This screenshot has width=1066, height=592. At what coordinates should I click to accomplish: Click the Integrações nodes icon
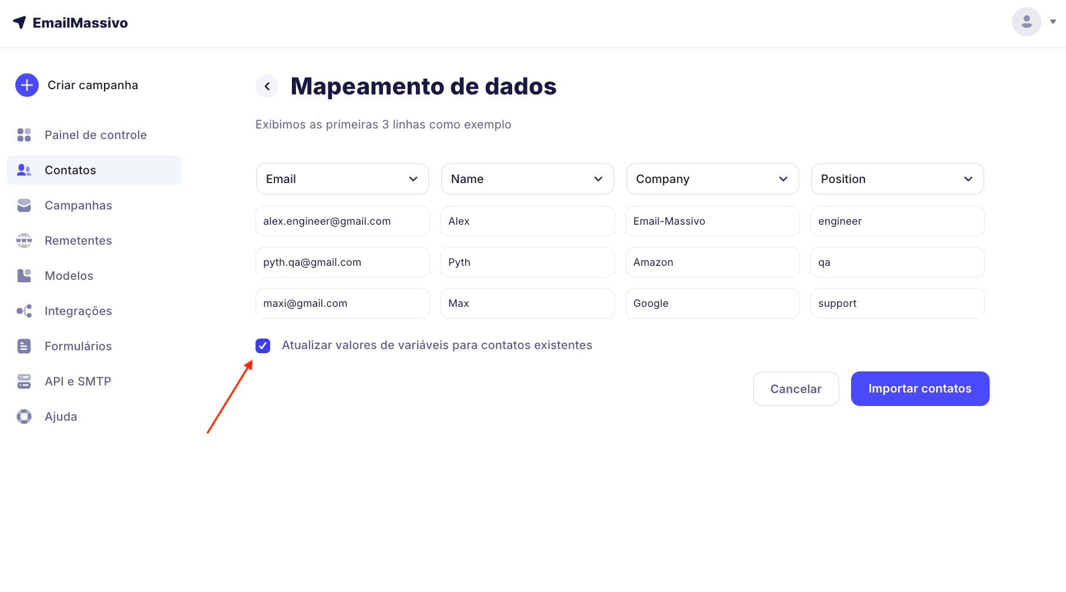tap(24, 311)
